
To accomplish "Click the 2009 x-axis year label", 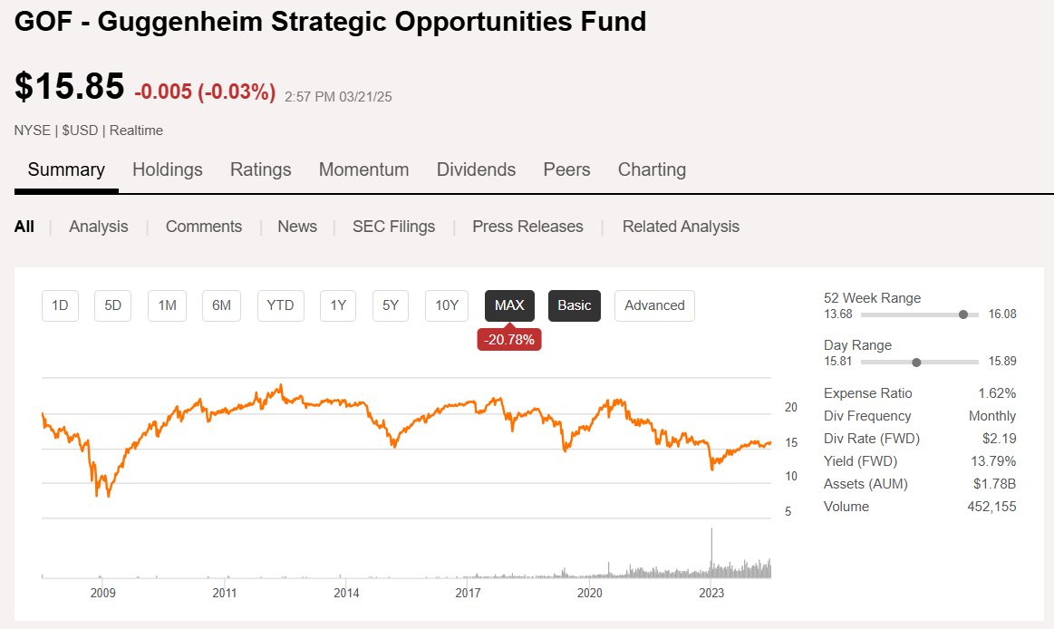I will tap(102, 593).
